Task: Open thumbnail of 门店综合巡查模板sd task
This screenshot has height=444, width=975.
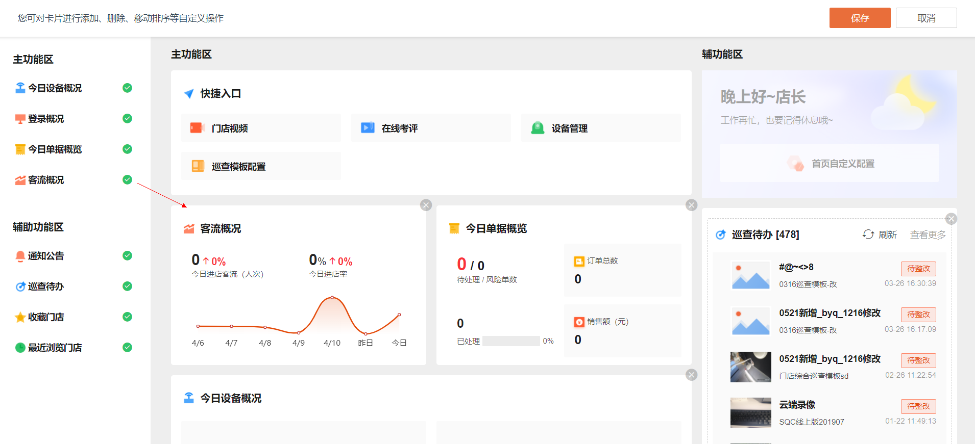Action: click(x=751, y=367)
